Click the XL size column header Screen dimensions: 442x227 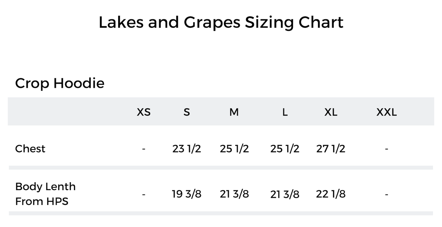pos(331,112)
